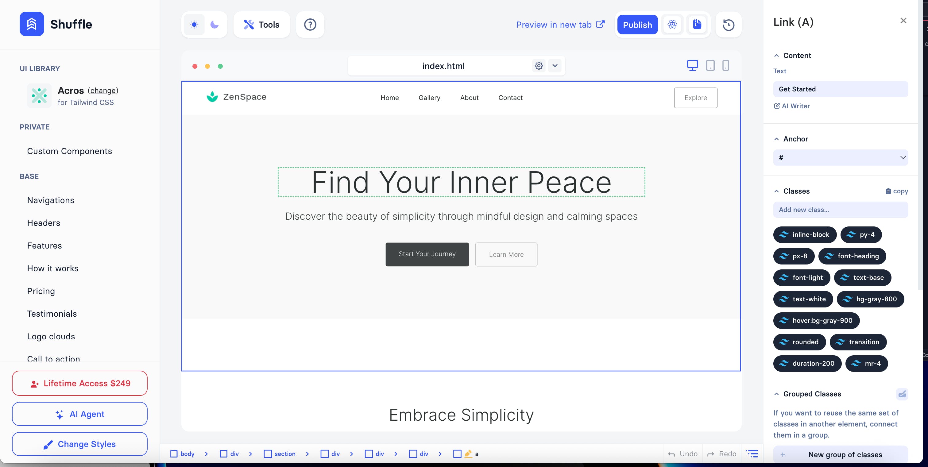928x467 pixels.
Task: Click the change UI library link
Action: click(103, 91)
